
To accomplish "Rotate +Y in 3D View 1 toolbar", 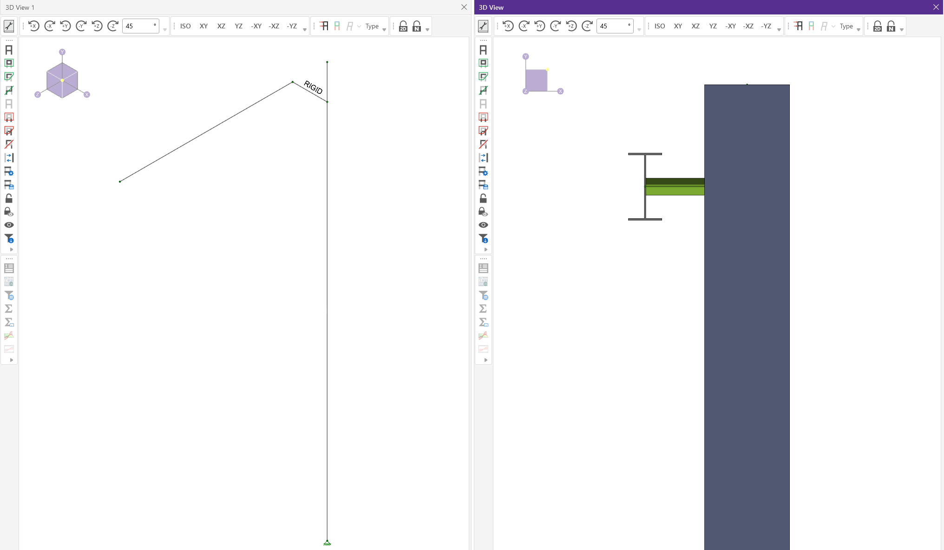I will pos(66,26).
